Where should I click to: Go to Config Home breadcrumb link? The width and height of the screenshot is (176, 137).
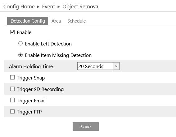tap(19, 6)
